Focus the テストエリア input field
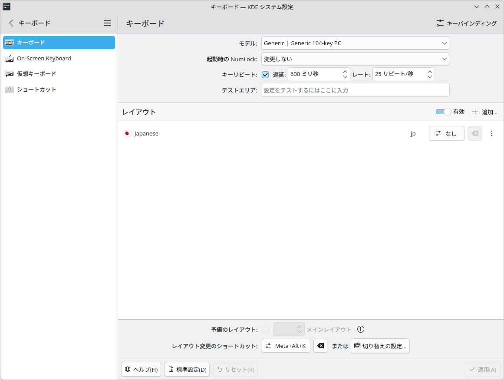Image resolution: width=504 pixels, height=380 pixels. [x=355, y=90]
